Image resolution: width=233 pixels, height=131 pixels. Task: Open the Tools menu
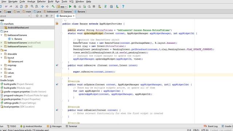64,1
